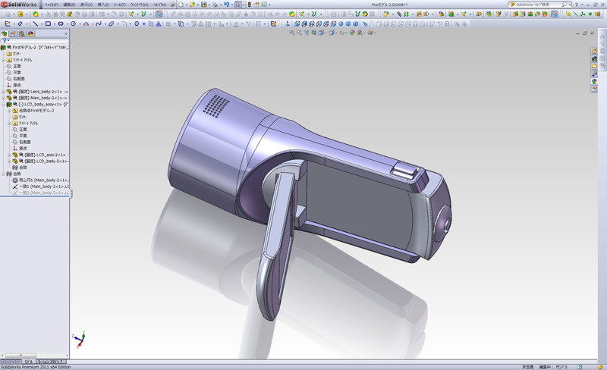Open the DisplayManager appearance tab
The height and width of the screenshot is (370, 607).
point(30,34)
